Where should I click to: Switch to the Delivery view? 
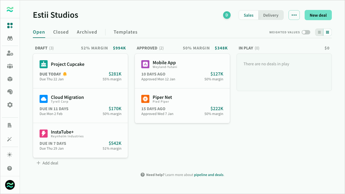pos(271,15)
